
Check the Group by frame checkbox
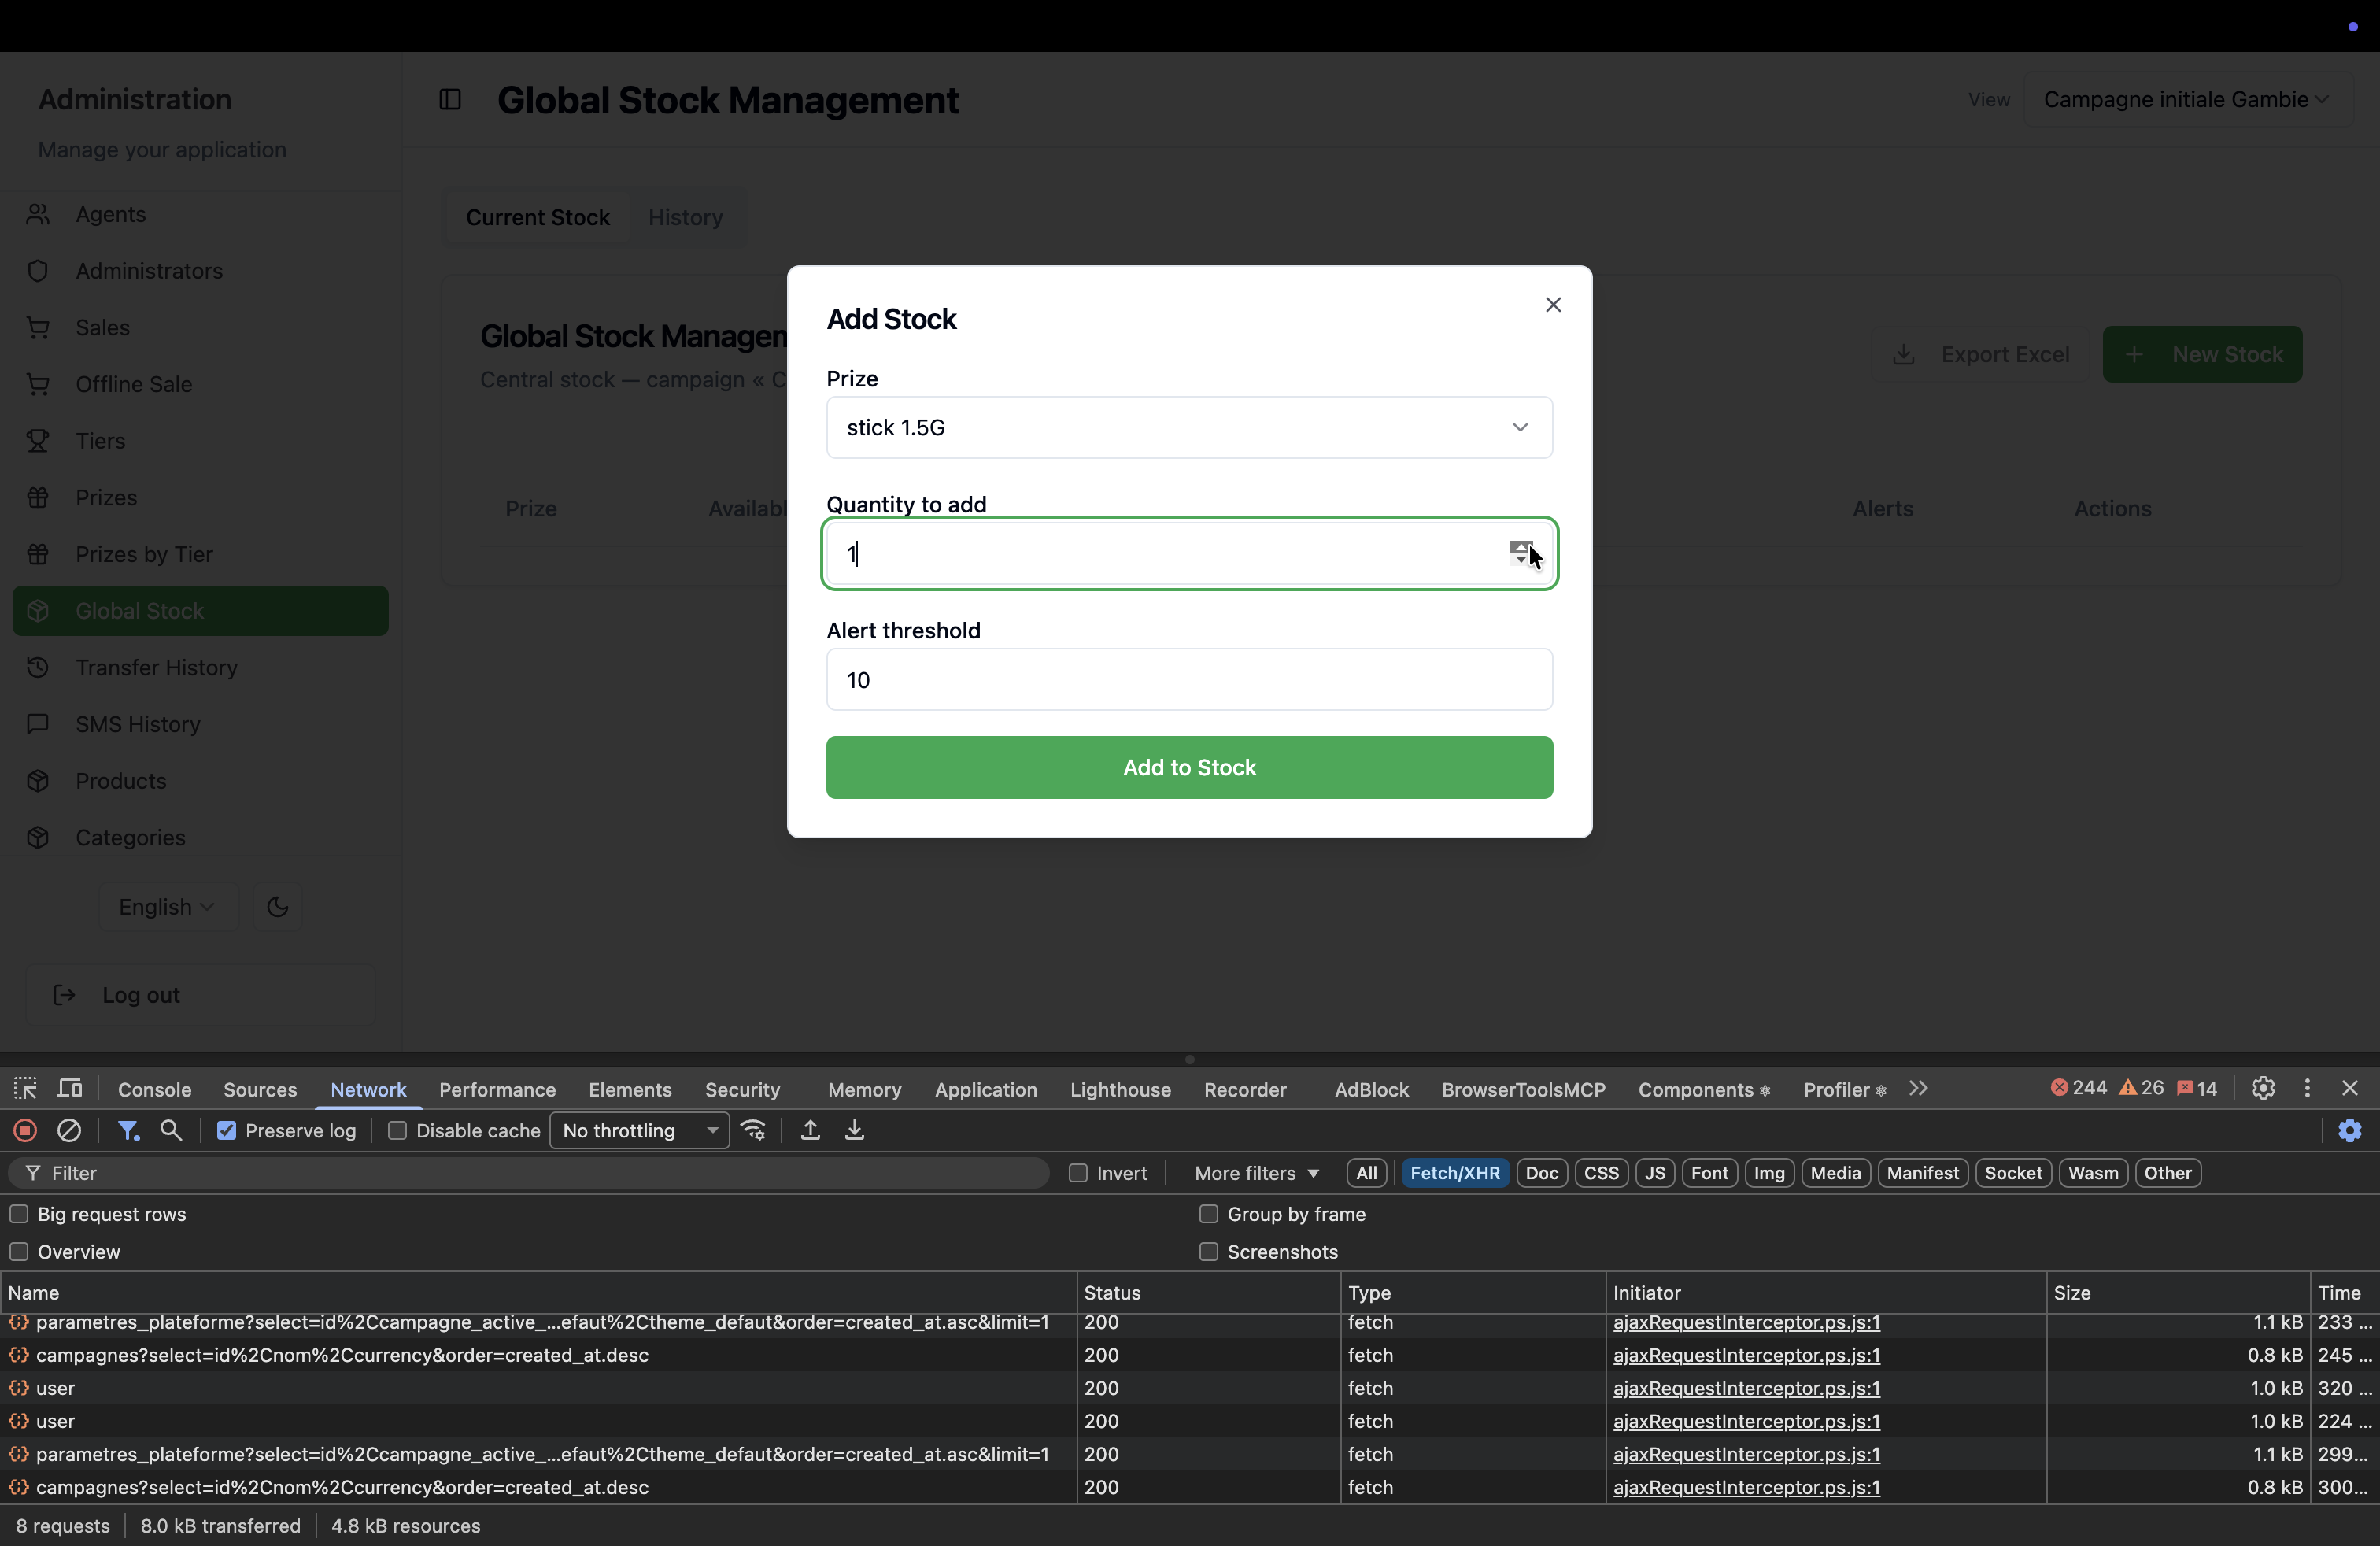(1208, 1213)
